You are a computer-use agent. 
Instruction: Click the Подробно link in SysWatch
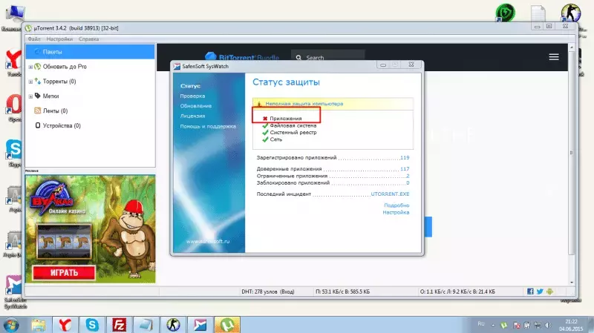(396, 205)
